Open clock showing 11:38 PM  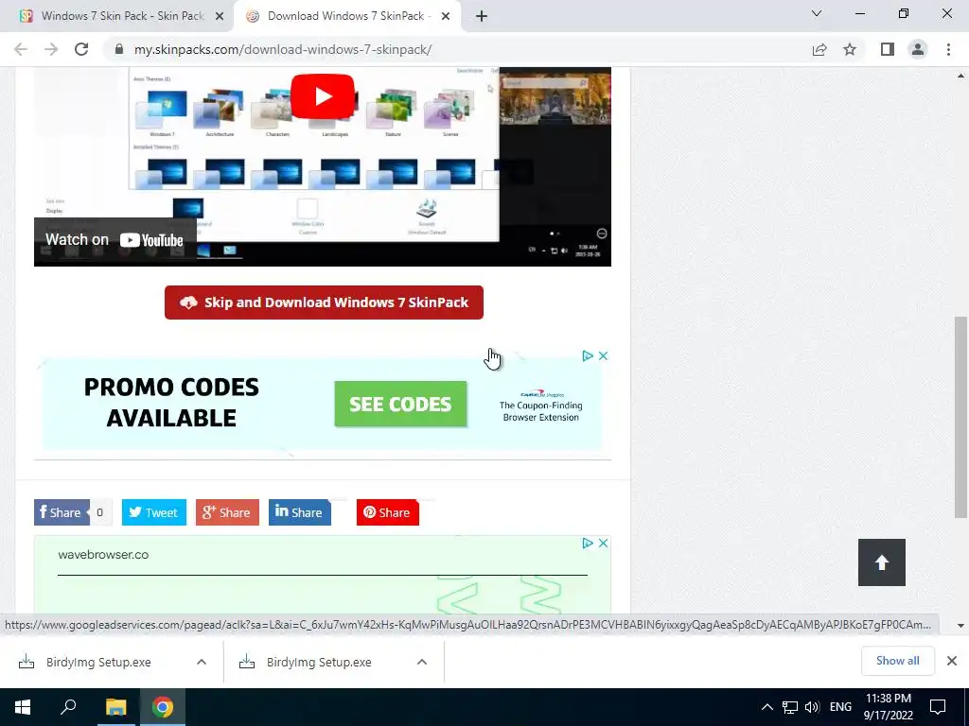click(x=888, y=707)
